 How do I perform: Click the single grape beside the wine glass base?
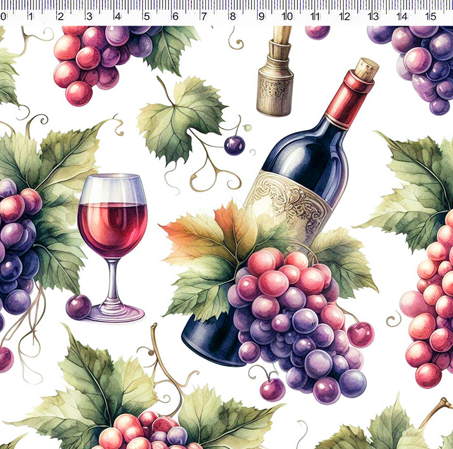pos(78,306)
